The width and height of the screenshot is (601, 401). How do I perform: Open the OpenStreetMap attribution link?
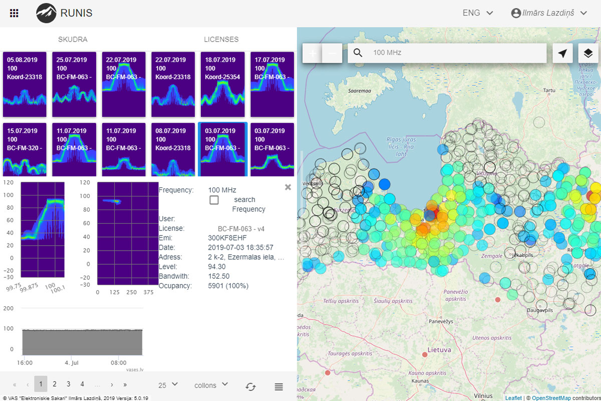point(551,398)
